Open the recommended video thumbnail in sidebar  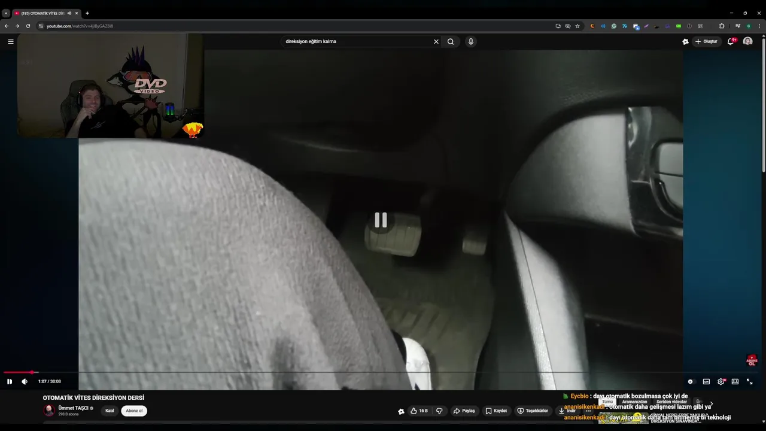pos(624,418)
